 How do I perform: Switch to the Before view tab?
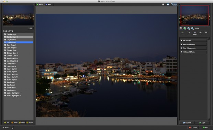pyautogui.click(x=40, y=4)
